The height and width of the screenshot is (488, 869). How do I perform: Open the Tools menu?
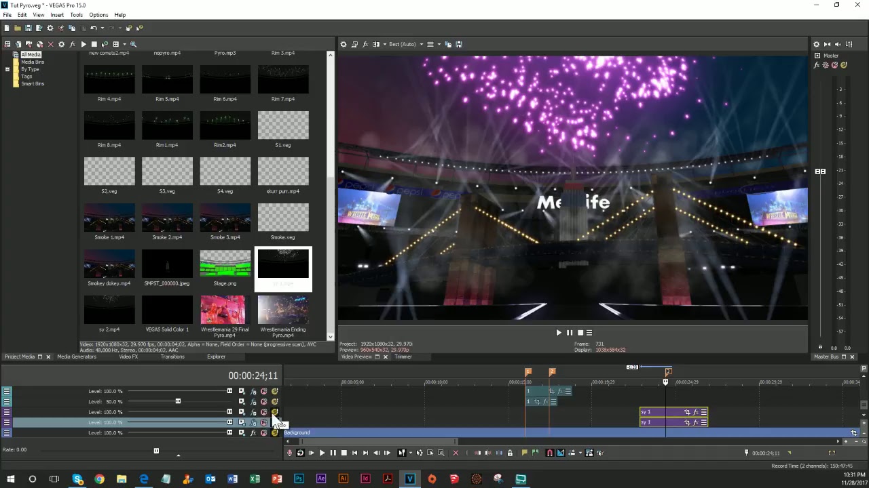76,15
